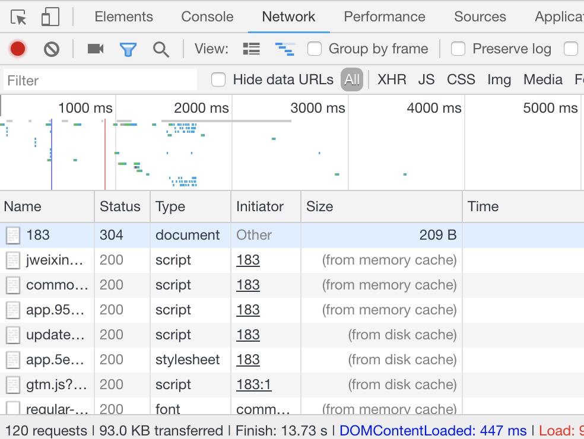Stop recording with the red record button
The height and width of the screenshot is (439, 584).
point(18,49)
